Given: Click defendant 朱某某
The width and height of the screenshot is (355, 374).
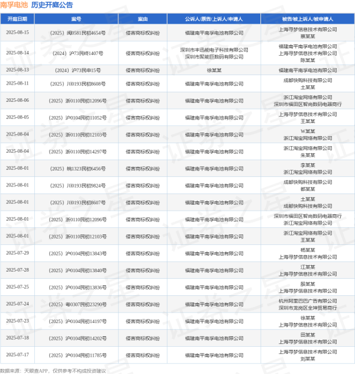Looking at the screenshot, I should 308,155.
